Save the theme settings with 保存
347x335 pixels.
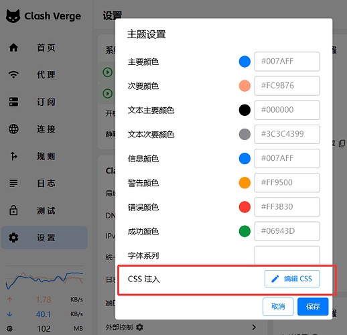tap(313, 306)
